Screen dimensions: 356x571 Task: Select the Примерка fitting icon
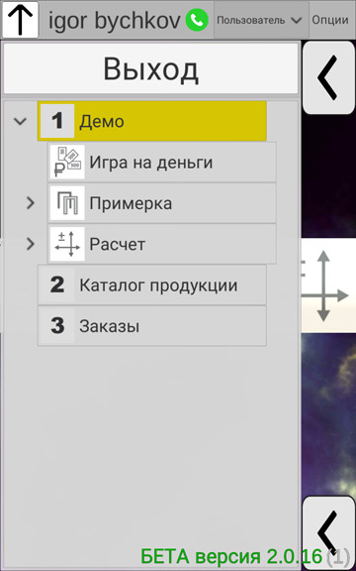tap(67, 203)
